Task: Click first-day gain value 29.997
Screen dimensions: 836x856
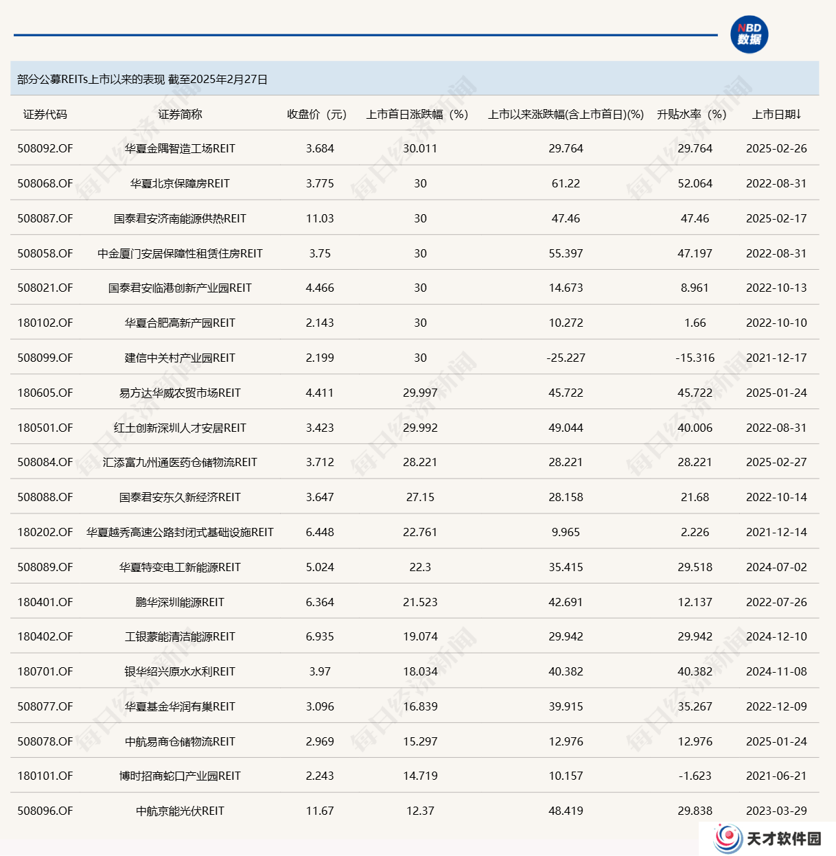Action: (420, 393)
